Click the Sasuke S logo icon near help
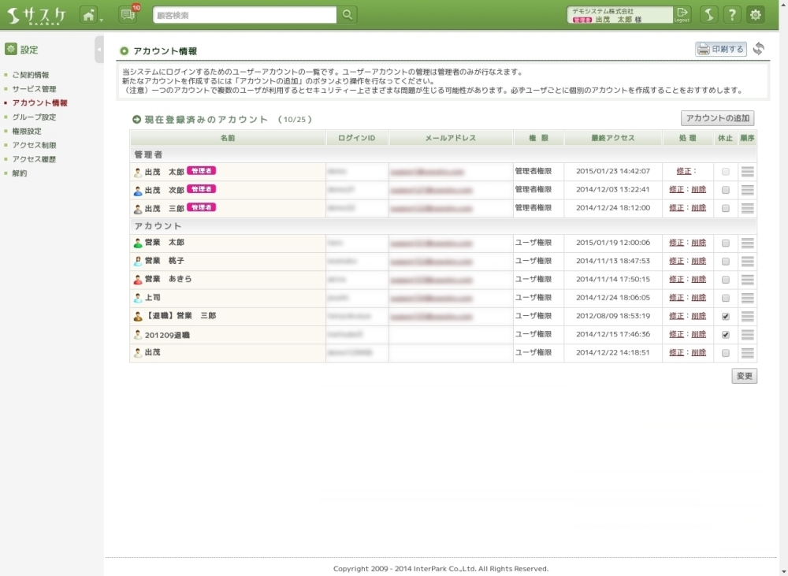The width and height of the screenshot is (788, 576). 709,15
